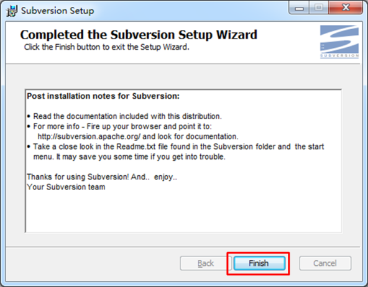Click the Cancel button
368x287 pixels.
[x=325, y=263]
